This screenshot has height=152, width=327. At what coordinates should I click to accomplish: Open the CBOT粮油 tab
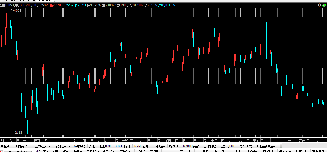pos(123,146)
